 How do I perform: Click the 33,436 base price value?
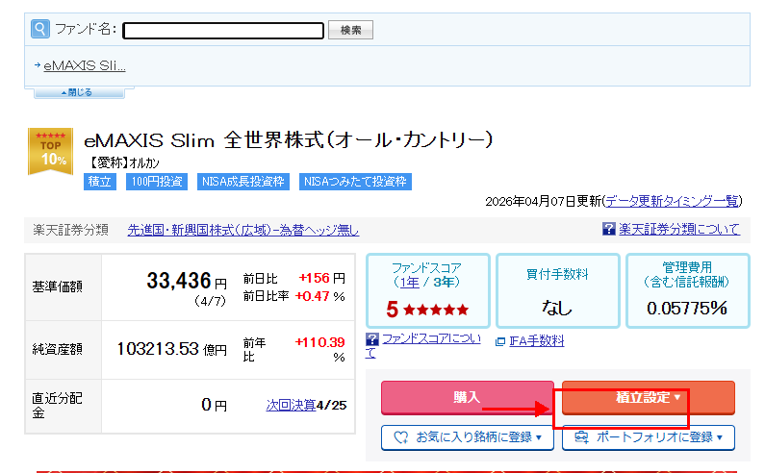[x=179, y=281]
